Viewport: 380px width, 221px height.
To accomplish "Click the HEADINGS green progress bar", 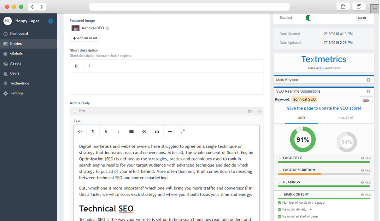I will [324, 186].
